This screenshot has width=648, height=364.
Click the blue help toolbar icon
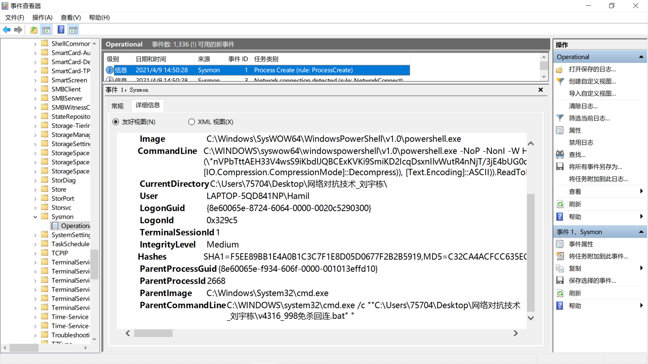pos(61,30)
